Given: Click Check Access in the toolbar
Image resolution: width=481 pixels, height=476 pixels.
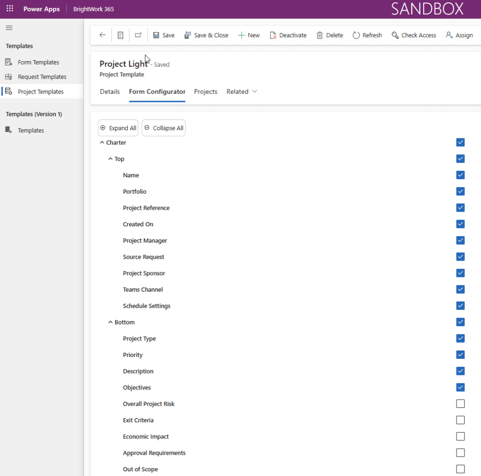Looking at the screenshot, I should (414, 35).
